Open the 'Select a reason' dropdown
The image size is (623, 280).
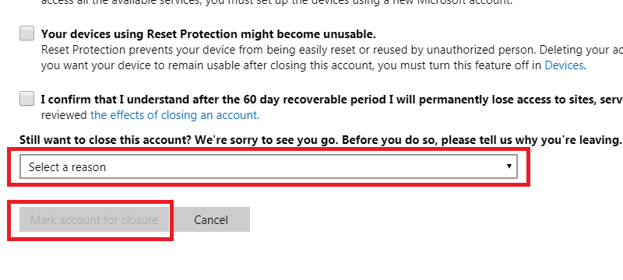(x=269, y=166)
